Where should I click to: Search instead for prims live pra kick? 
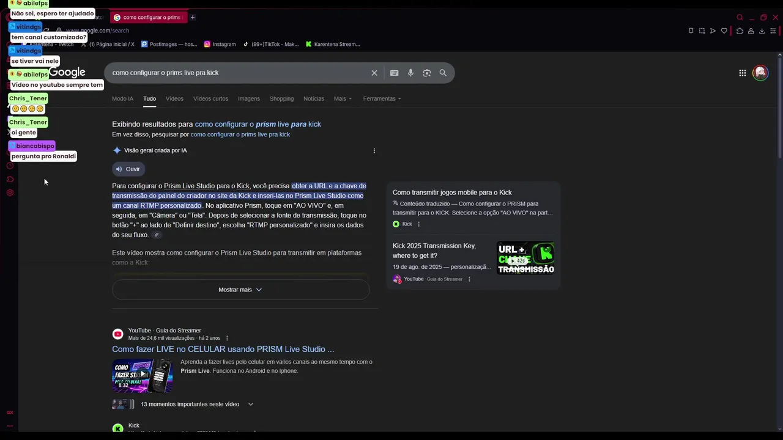tap(240, 134)
